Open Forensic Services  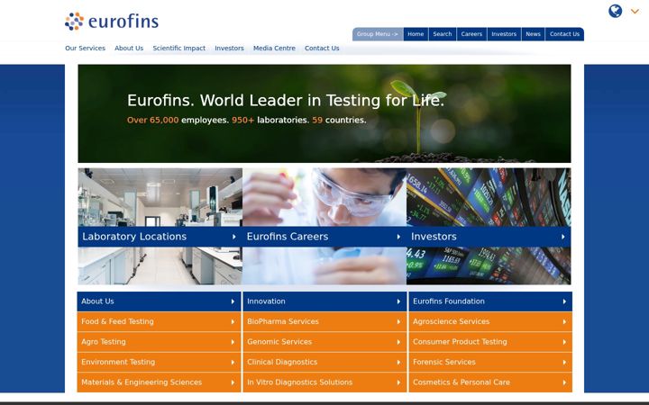tap(490, 363)
